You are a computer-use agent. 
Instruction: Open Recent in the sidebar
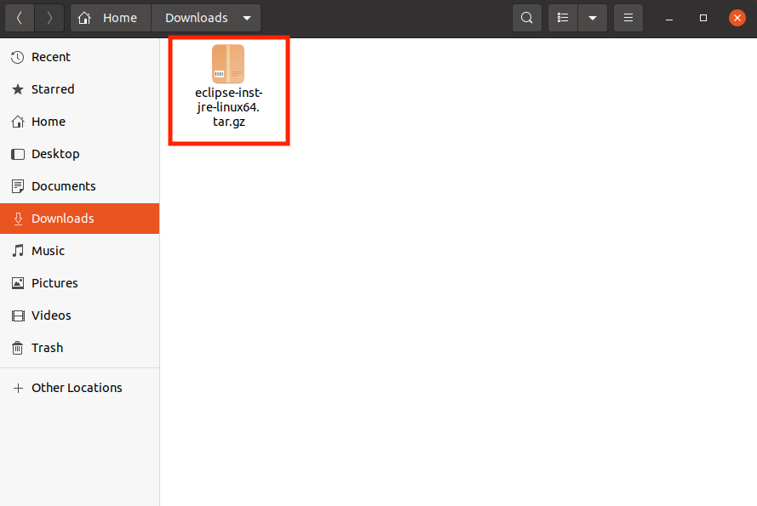pyautogui.click(x=80, y=57)
